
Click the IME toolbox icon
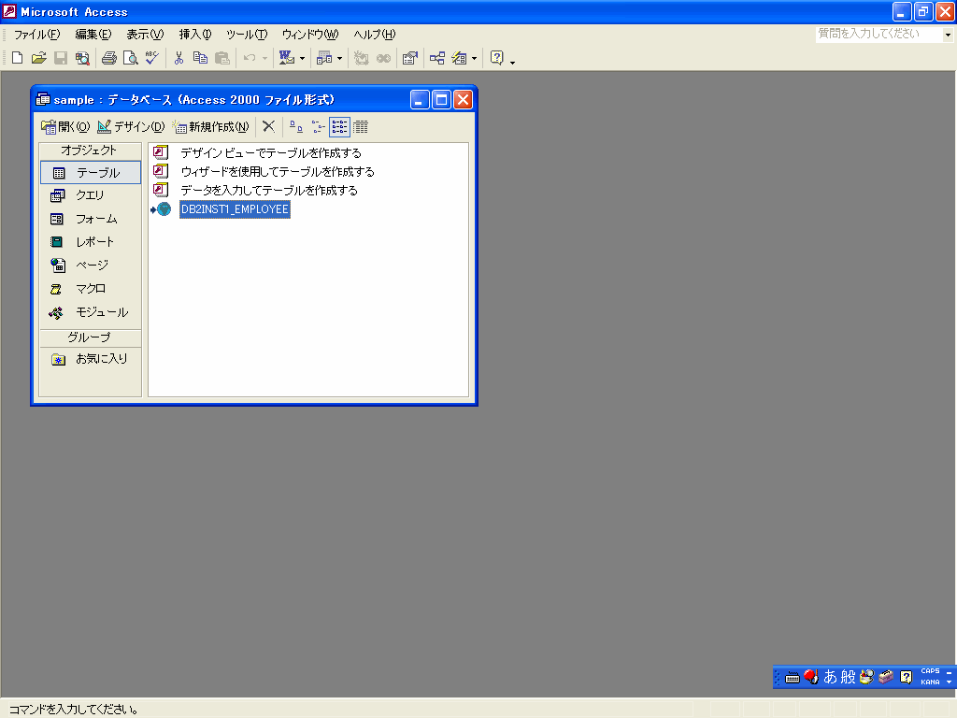pos(886,677)
